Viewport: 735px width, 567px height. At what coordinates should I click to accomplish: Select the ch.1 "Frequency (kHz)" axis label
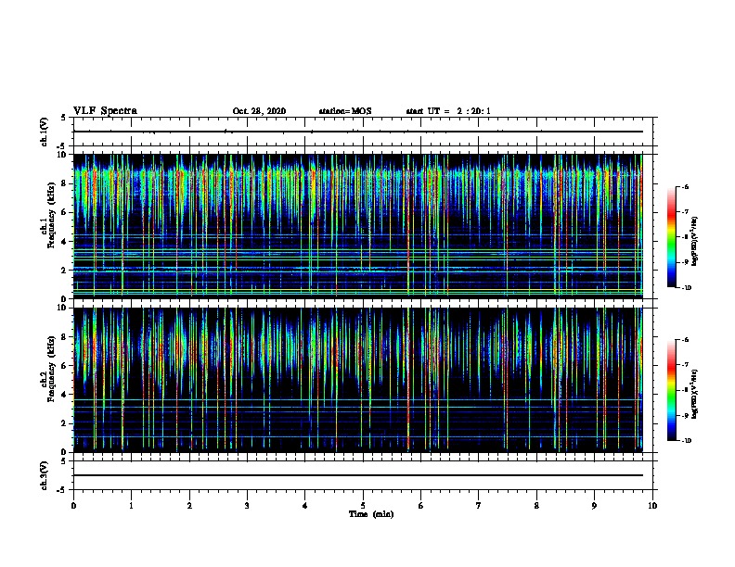pyautogui.click(x=51, y=215)
